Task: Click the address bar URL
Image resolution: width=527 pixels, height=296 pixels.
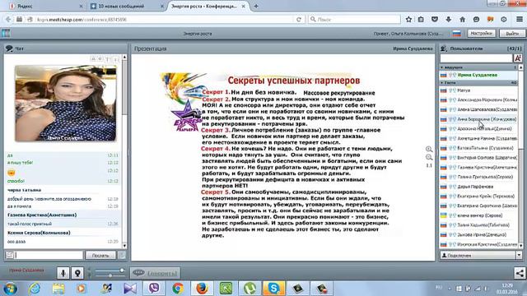Action: (82, 20)
